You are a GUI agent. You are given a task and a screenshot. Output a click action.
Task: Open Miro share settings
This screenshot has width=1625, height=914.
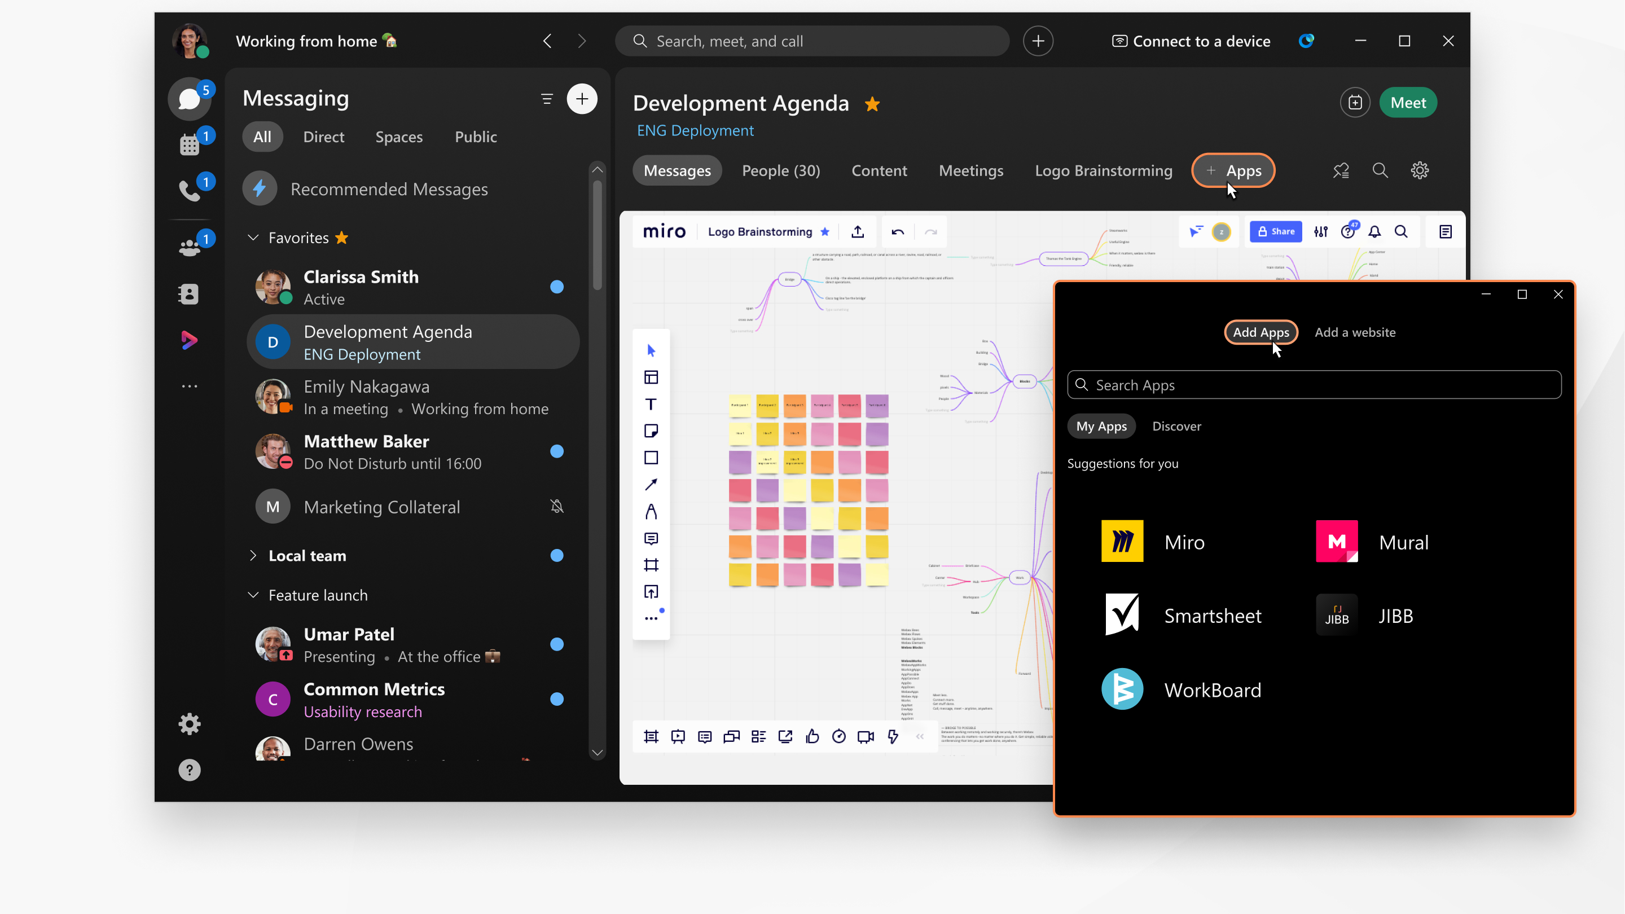coord(1276,231)
